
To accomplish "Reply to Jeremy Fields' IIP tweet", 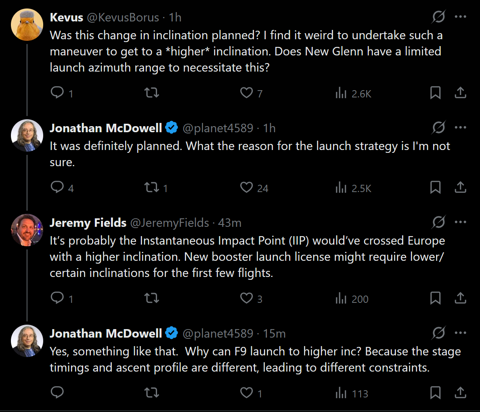I will click(x=57, y=298).
